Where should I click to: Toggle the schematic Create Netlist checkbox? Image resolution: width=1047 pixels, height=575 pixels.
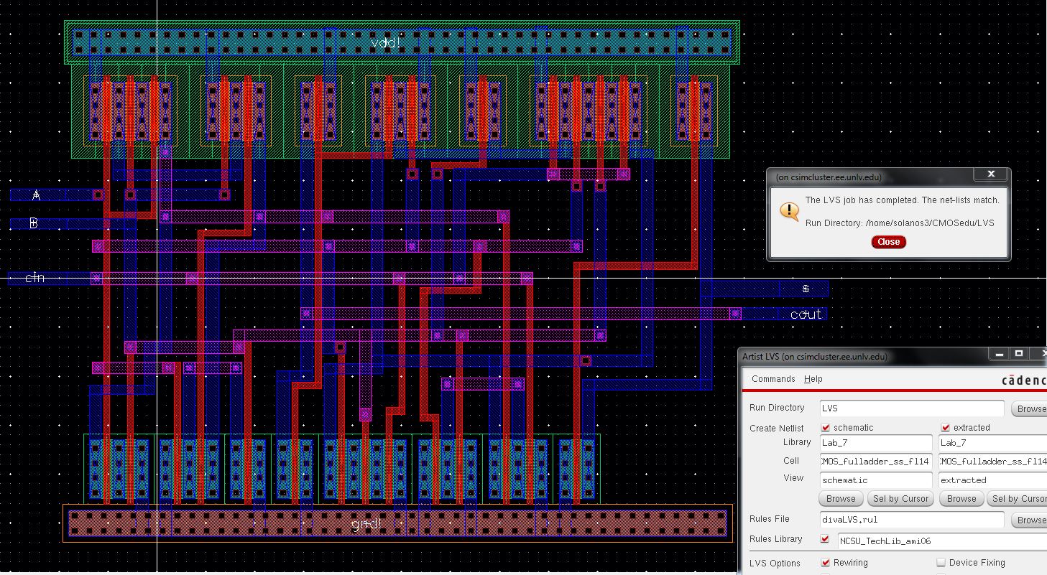(826, 428)
